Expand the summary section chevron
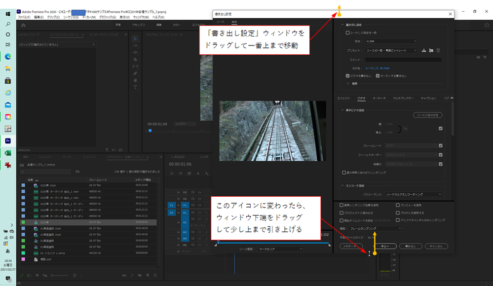The height and width of the screenshot is (286, 493). coord(348,84)
